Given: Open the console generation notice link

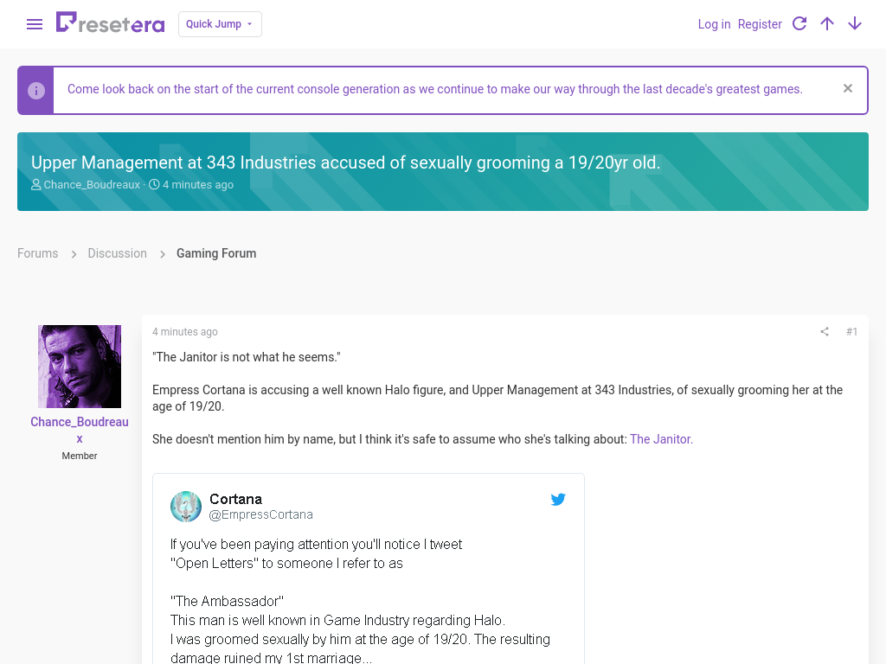Looking at the screenshot, I should click(434, 89).
